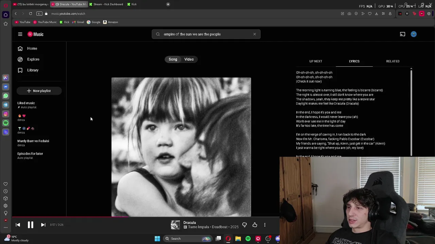Switch to the 'bu loldeki morganaya' browser tab
This screenshot has height=244, width=435.
pyautogui.click(x=31, y=4)
